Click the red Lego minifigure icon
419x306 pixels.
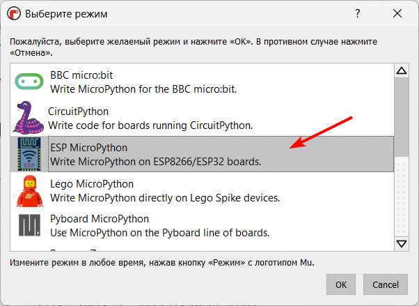click(30, 191)
